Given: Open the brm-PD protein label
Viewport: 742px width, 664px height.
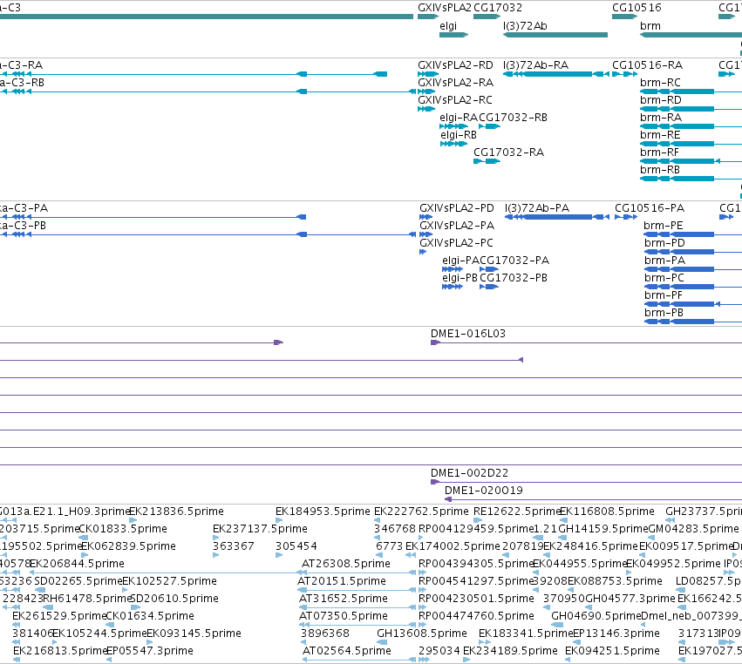Looking at the screenshot, I should click(x=664, y=243).
